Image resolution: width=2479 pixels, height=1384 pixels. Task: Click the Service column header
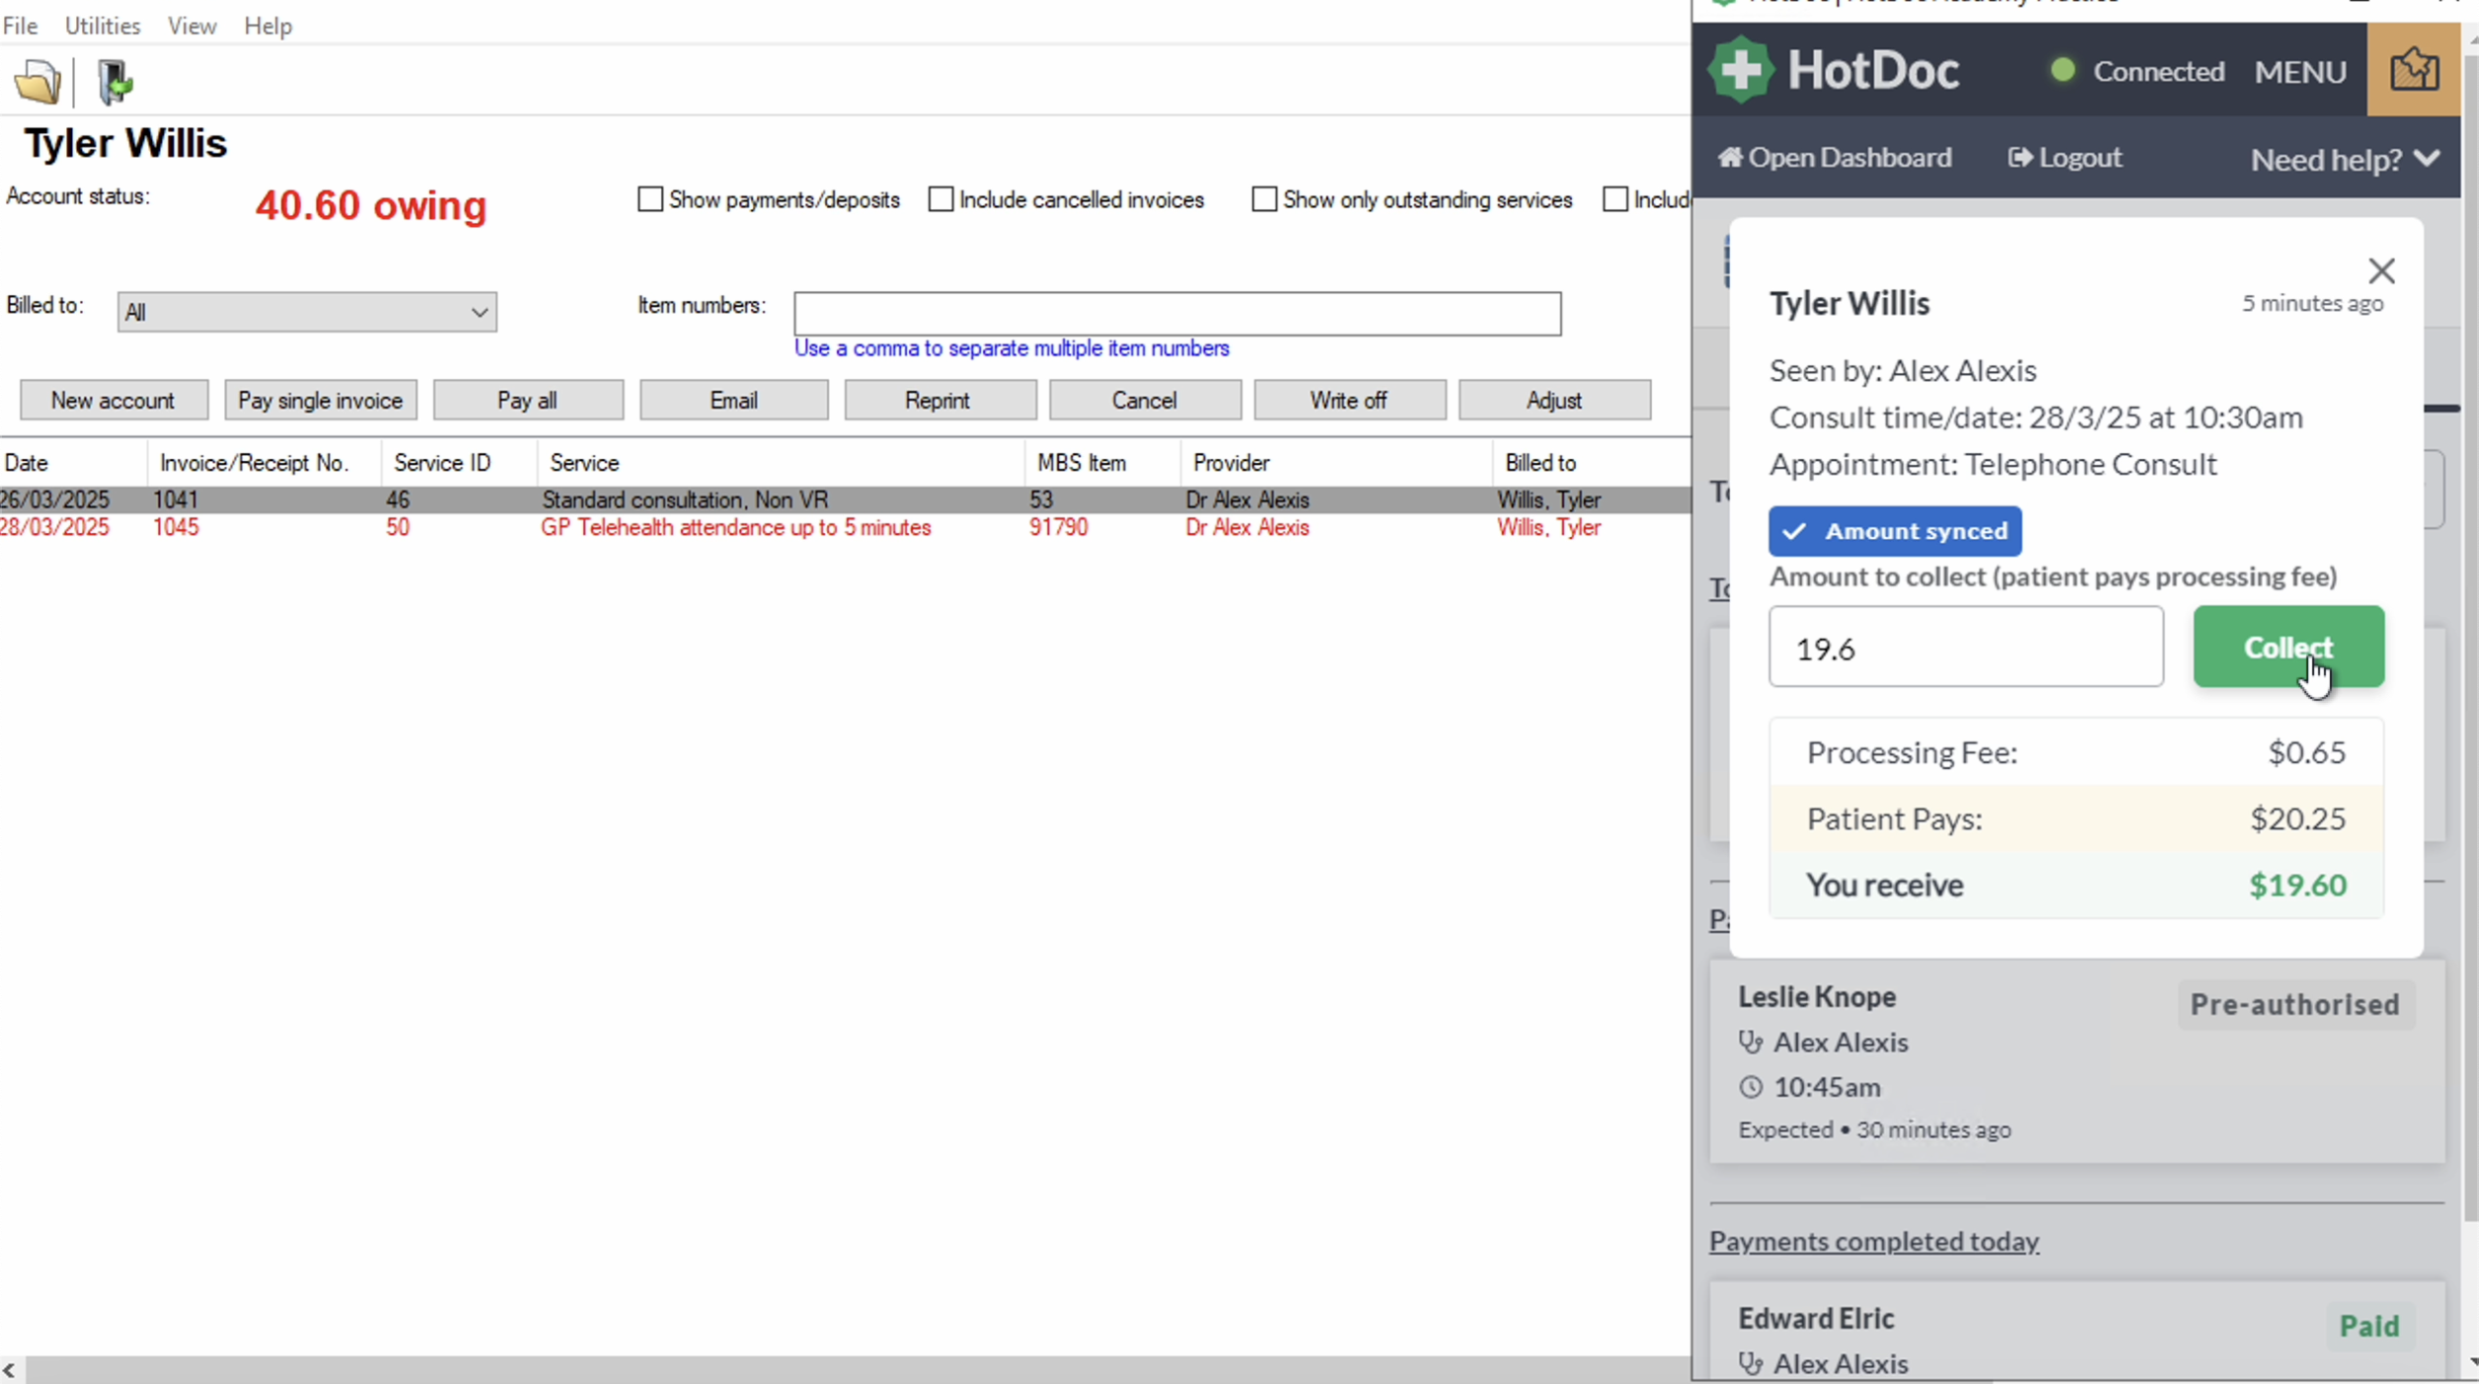(x=781, y=463)
